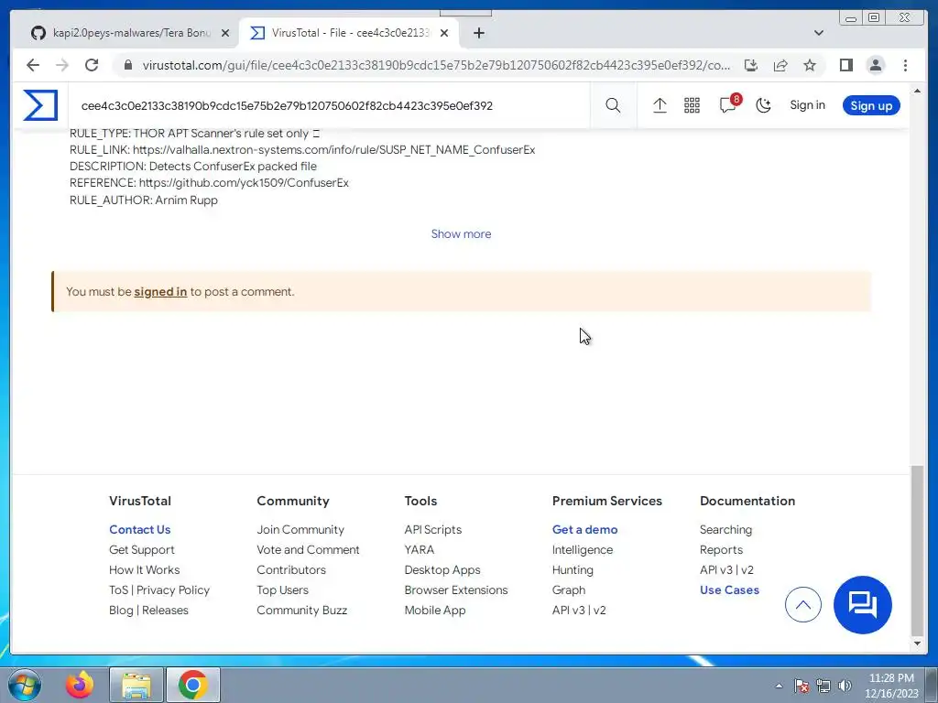Image resolution: width=938 pixels, height=703 pixels.
Task: Open notifications icon with red badge
Action: 729,104
